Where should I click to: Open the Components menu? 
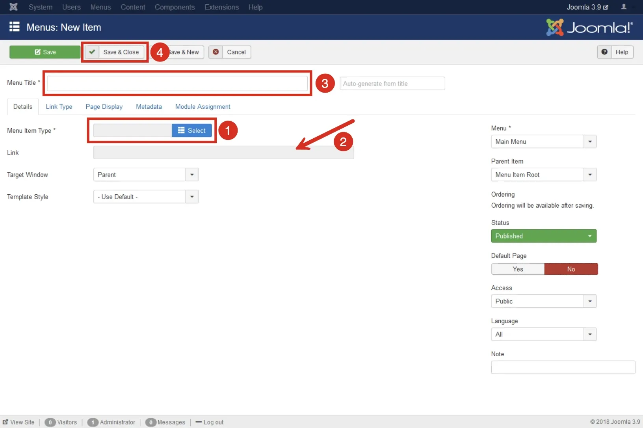pos(175,7)
